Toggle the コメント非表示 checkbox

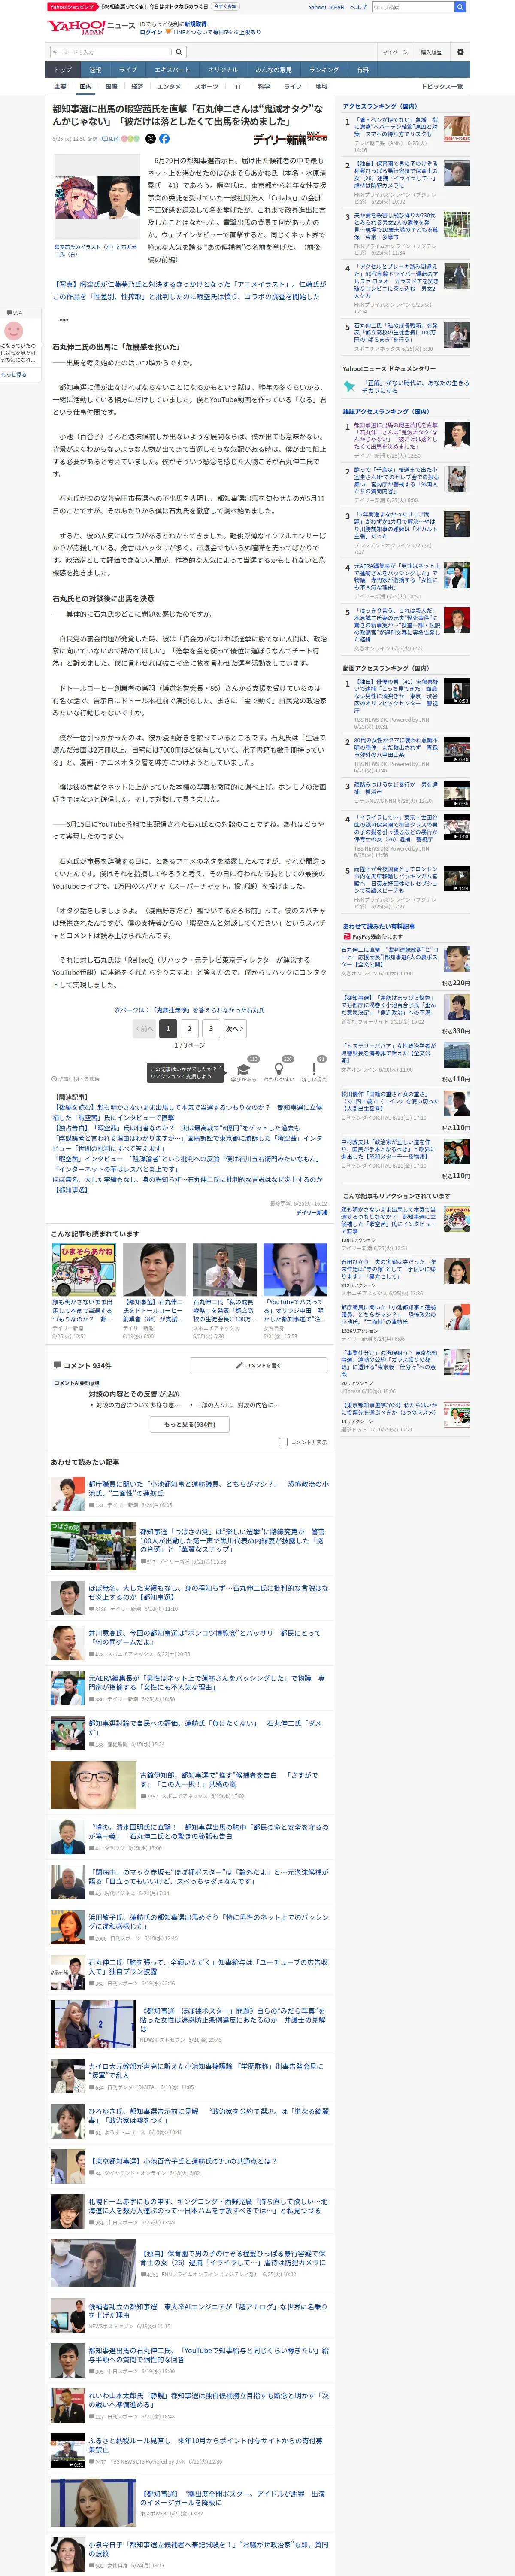click(x=283, y=1442)
